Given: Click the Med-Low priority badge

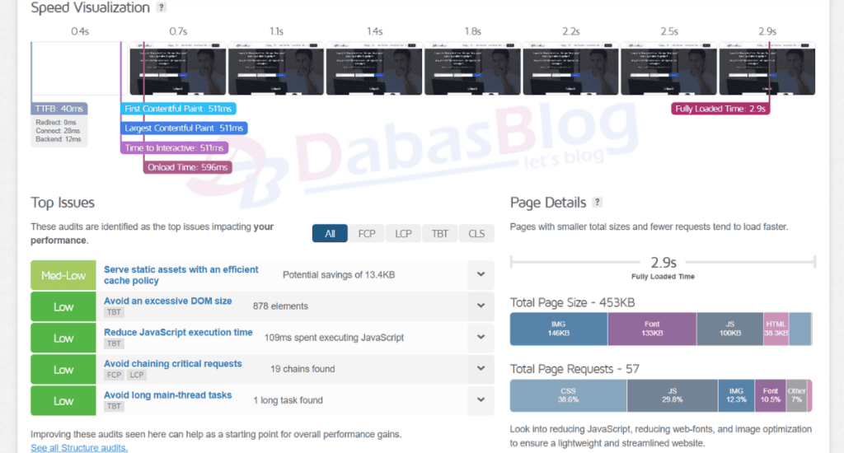Looking at the screenshot, I should (x=63, y=275).
